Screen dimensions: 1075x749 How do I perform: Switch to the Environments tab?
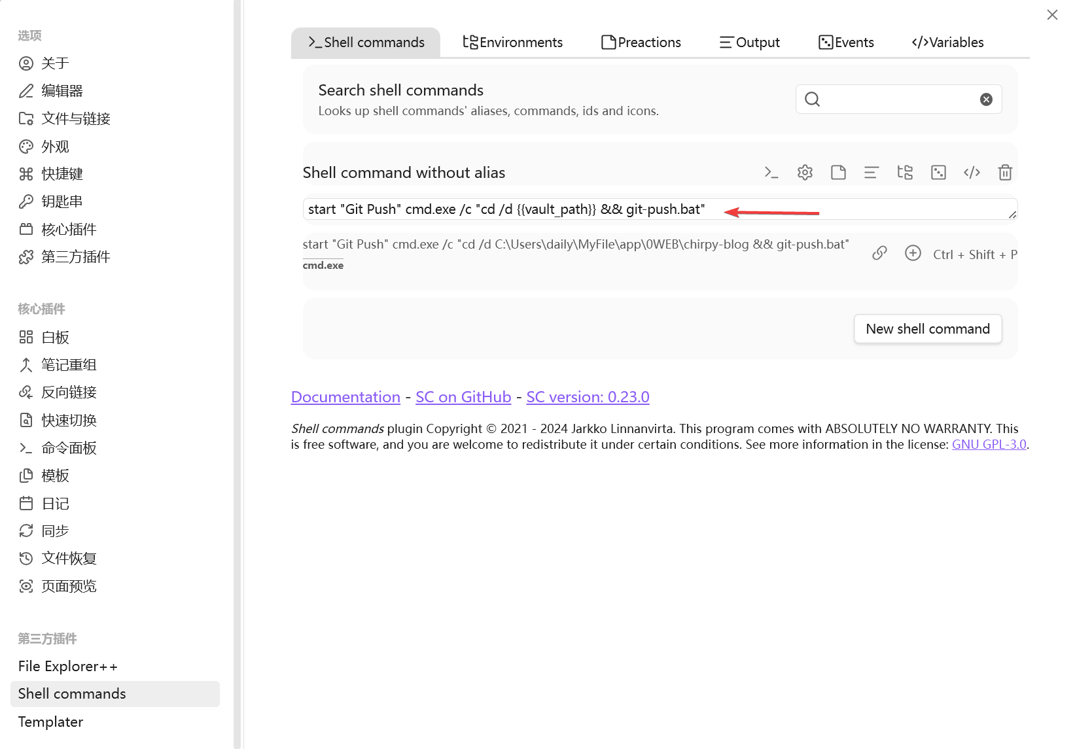tap(512, 43)
